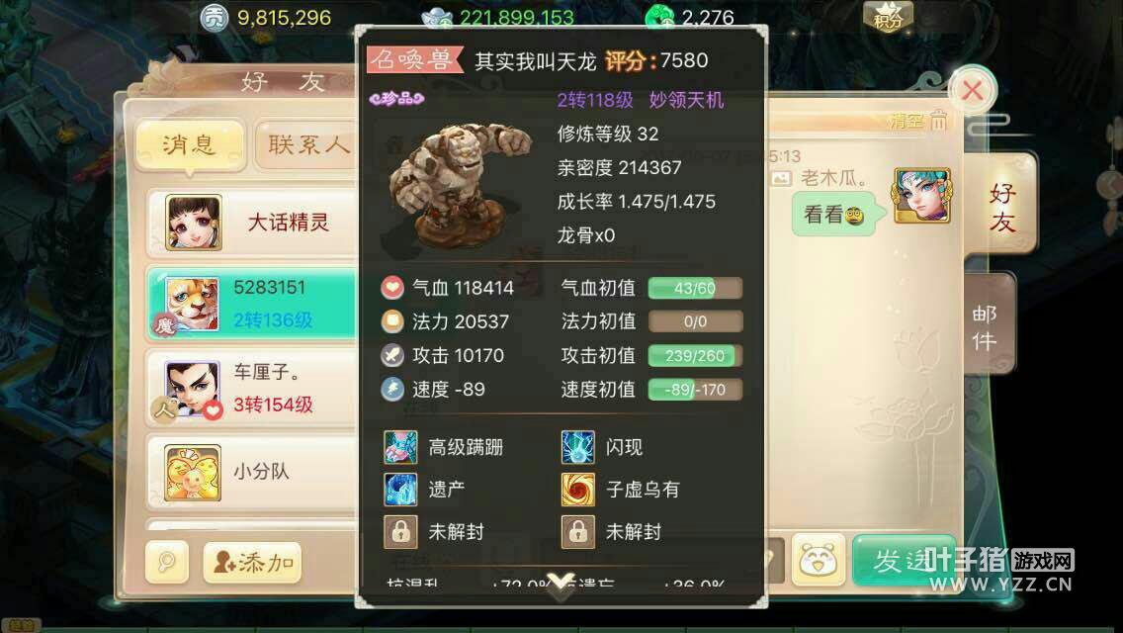Click the magnifier search friend icon

pyautogui.click(x=167, y=562)
